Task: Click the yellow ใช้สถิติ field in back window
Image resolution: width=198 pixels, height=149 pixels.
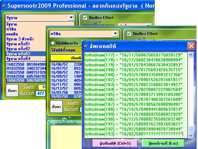Action: [x=42, y=87]
